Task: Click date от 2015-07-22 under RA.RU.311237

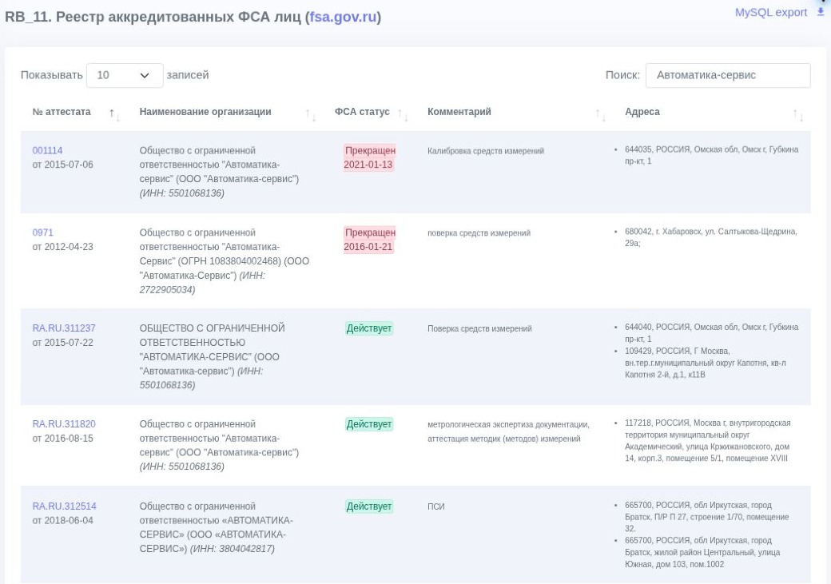Action: tap(62, 343)
